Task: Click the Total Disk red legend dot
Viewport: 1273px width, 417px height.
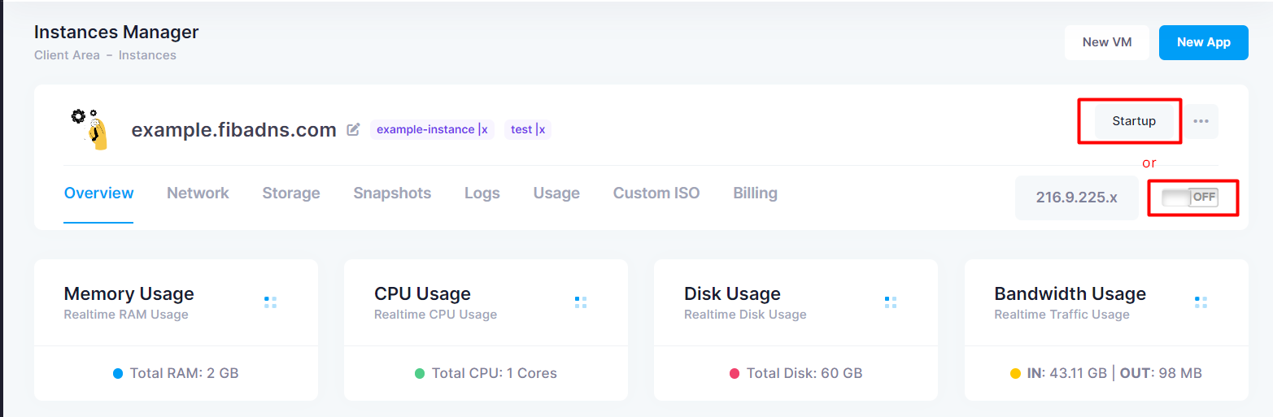Action: coord(735,374)
